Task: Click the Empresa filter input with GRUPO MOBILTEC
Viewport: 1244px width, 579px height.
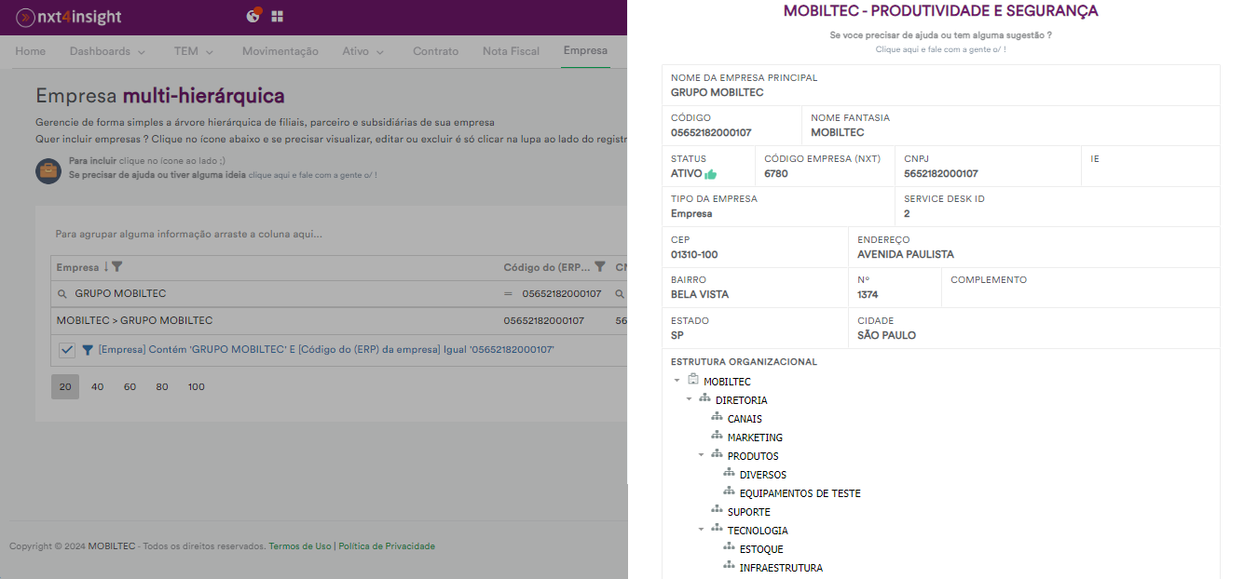Action: tap(284, 294)
